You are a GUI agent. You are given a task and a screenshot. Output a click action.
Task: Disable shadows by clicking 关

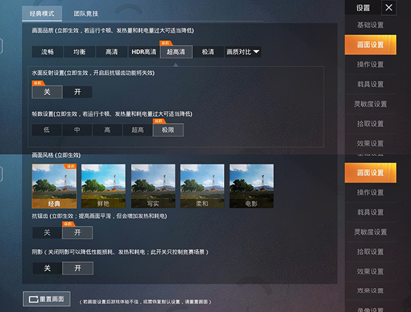coord(47,268)
